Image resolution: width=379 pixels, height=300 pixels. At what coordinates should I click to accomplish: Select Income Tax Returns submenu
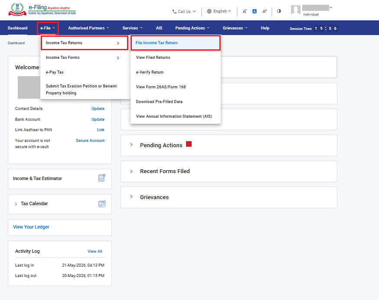click(85, 43)
